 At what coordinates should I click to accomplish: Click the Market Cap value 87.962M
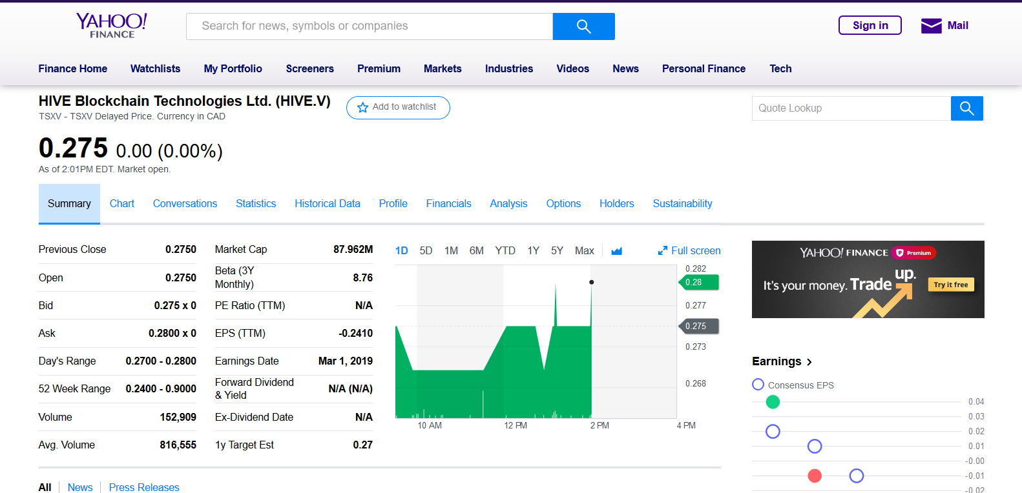(353, 249)
